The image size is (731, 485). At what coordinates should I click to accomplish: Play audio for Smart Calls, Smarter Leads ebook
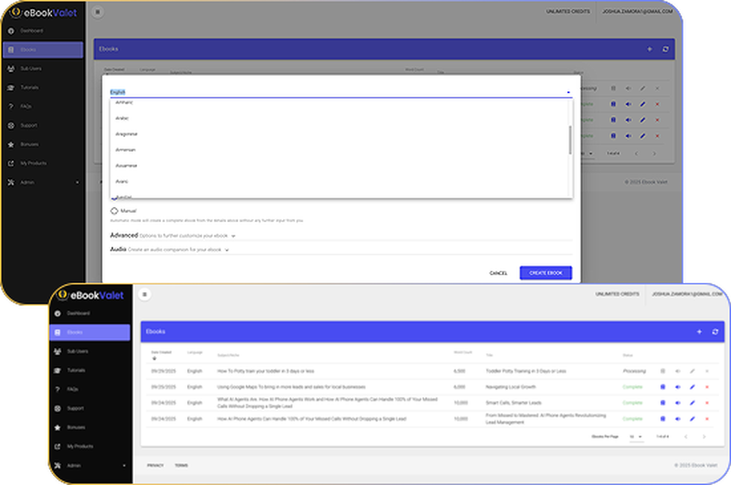[x=677, y=403]
